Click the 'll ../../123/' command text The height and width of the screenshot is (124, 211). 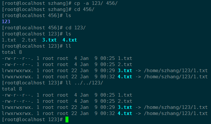click(x=84, y=83)
